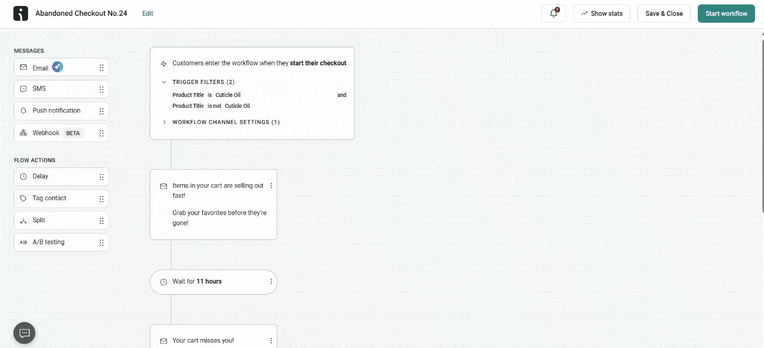The image size is (764, 348).
Task: Click the app logo in top-left corner
Action: (20, 14)
